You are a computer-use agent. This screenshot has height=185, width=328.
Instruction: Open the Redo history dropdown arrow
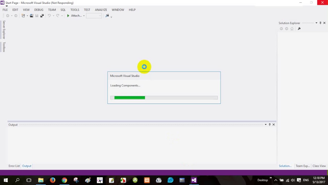[x=62, y=16]
